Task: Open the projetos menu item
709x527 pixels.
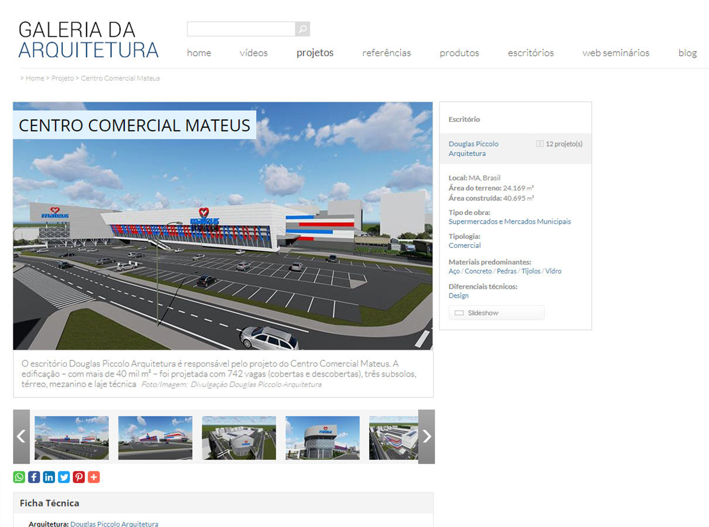Action: click(315, 53)
